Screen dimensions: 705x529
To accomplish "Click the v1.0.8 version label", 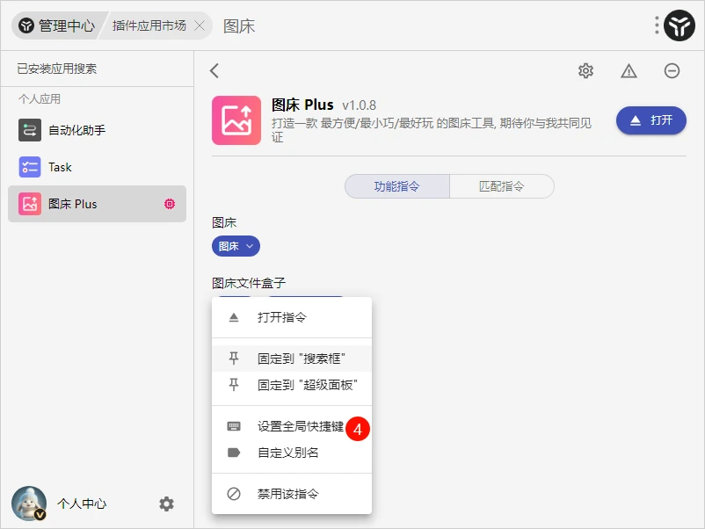I will tap(359, 105).
